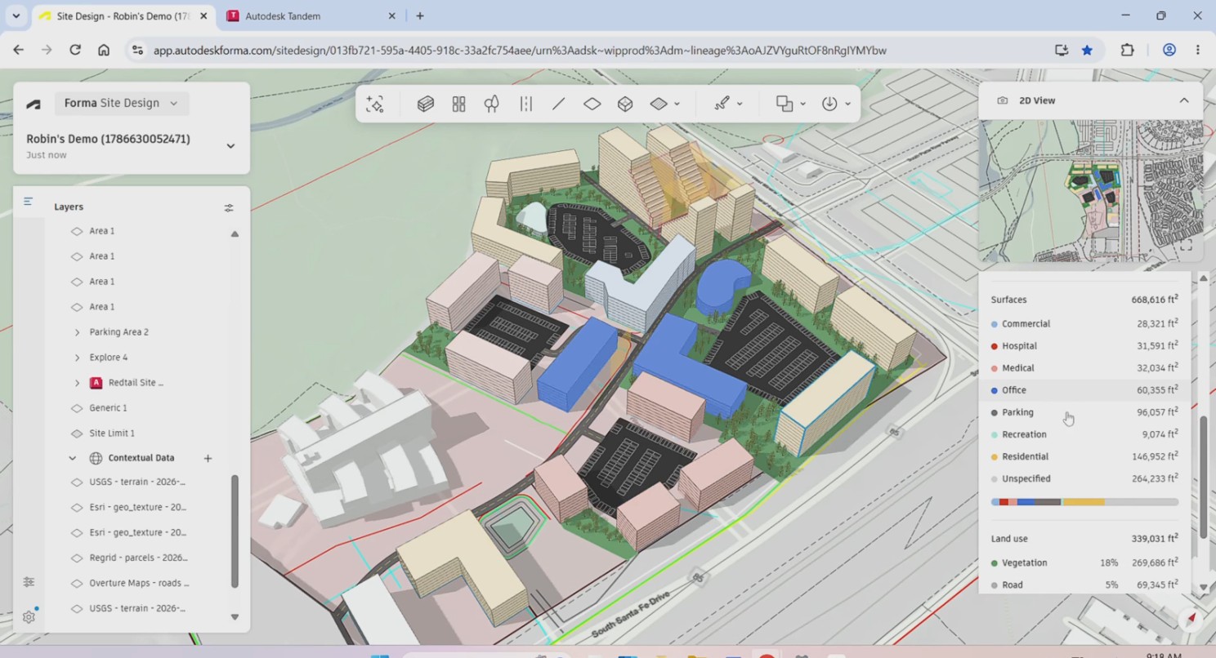The image size is (1216, 658).
Task: Select the building tool in the toolbar
Action: click(x=425, y=104)
